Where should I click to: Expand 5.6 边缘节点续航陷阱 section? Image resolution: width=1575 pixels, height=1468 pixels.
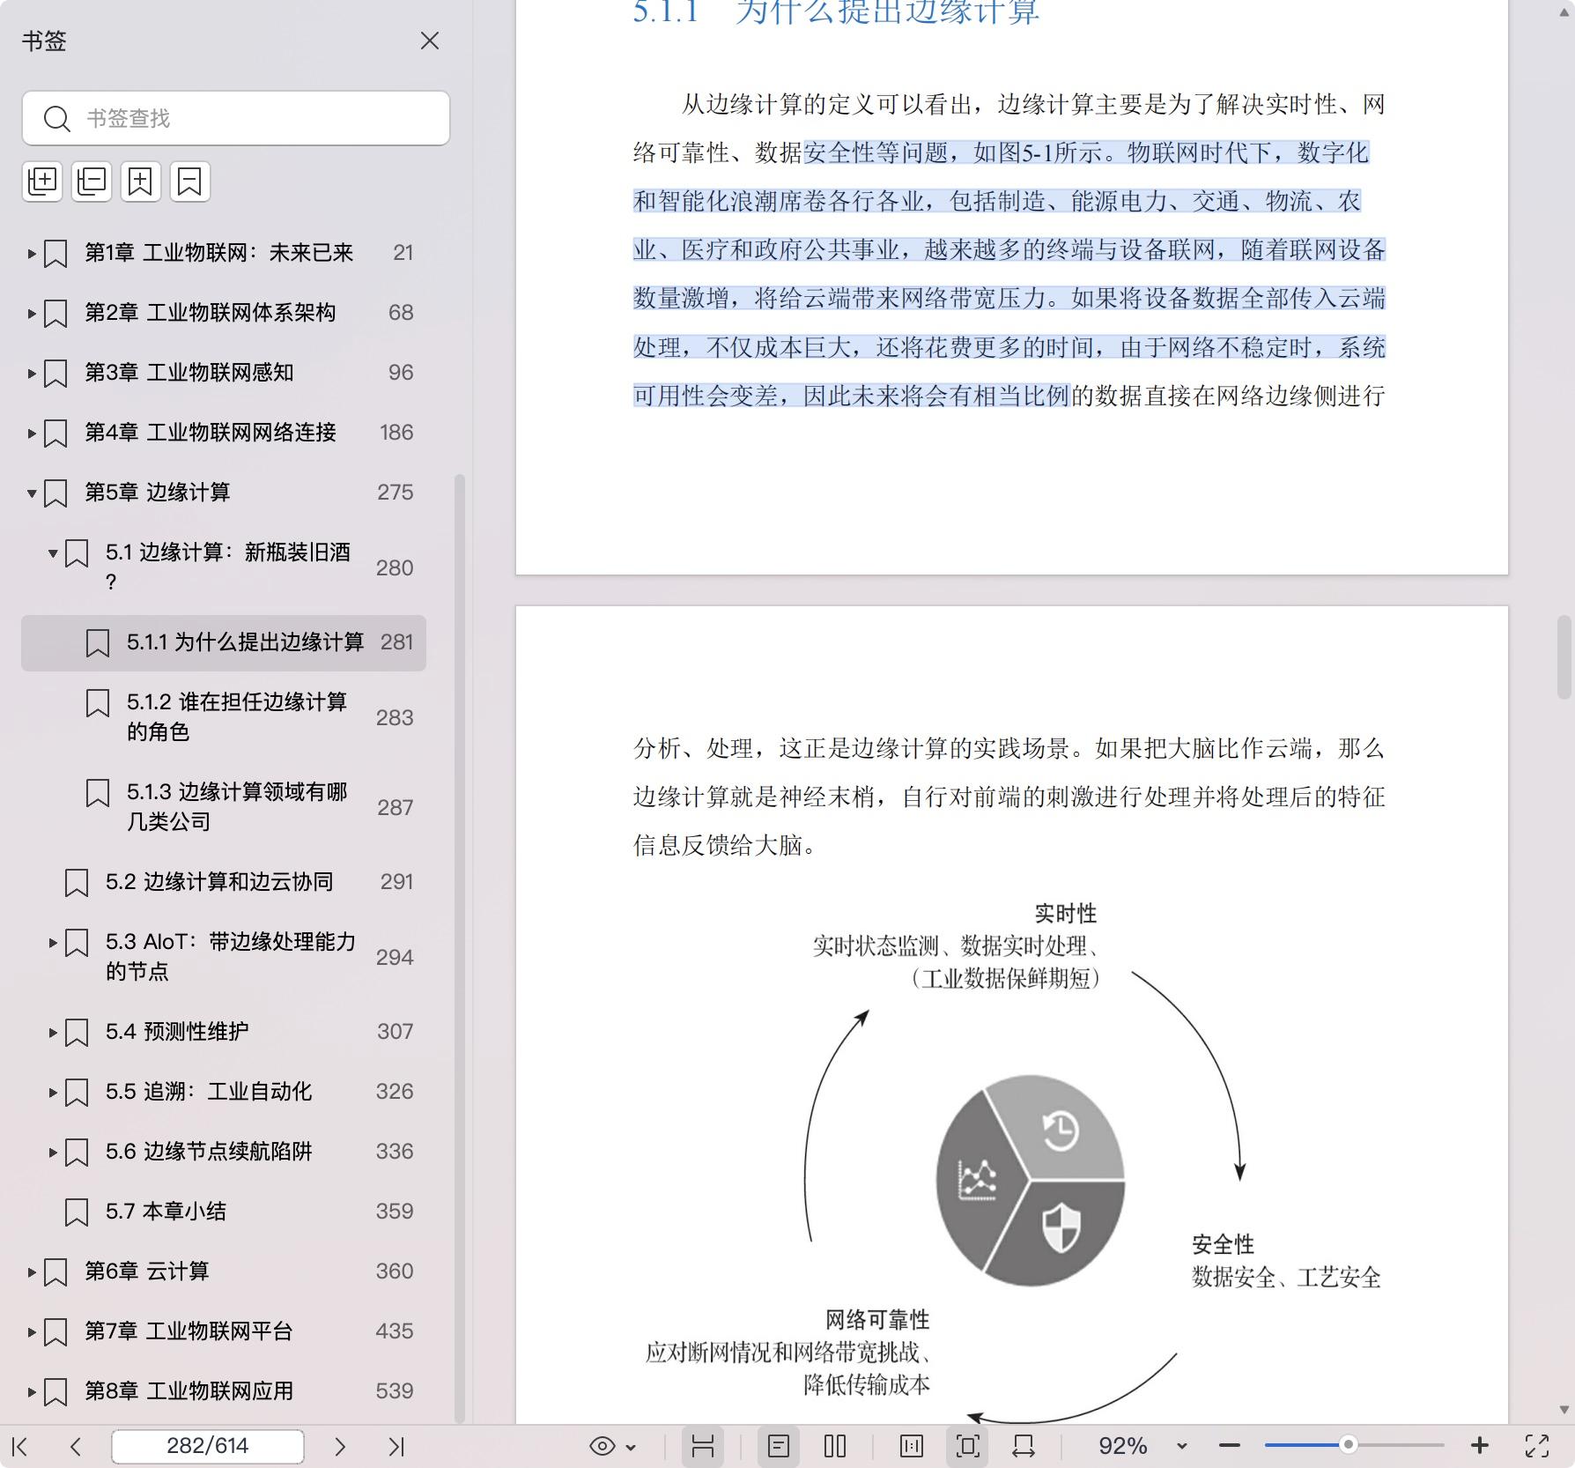coord(53,1153)
